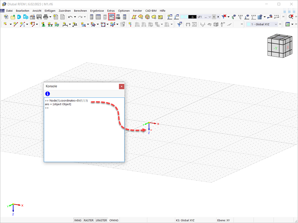Click the delete results magnifier icon

click(291, 17)
